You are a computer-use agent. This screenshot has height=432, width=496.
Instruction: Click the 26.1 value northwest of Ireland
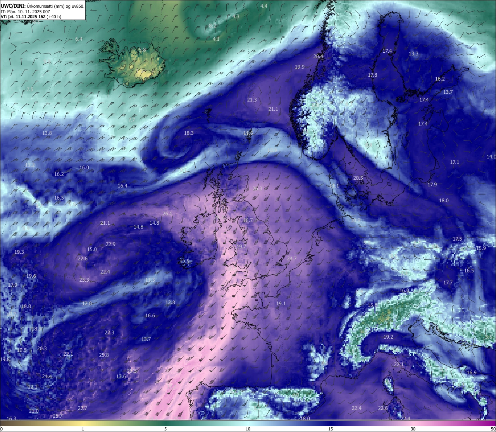(167, 213)
